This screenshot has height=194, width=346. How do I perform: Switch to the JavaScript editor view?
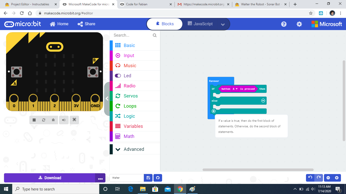click(x=200, y=24)
